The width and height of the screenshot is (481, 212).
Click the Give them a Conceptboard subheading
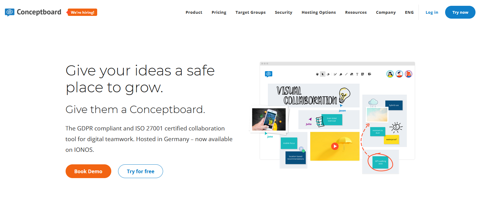click(x=135, y=109)
